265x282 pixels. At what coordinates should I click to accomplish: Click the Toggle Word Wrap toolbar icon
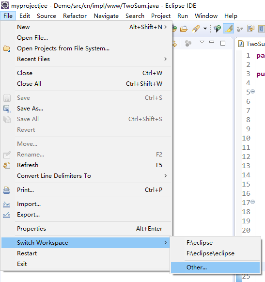click(x=250, y=29)
